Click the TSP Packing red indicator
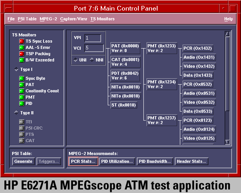This screenshot has height=193, width=241. coord(22,54)
